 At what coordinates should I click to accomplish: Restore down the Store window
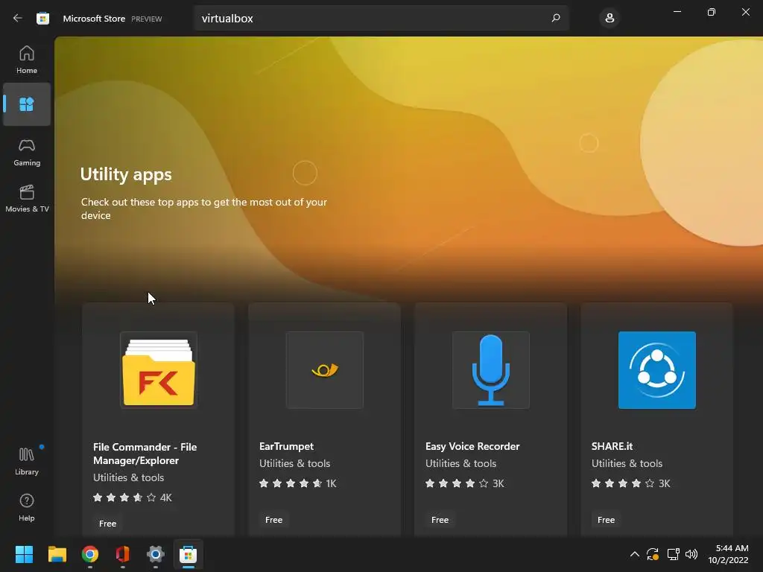coord(712,12)
